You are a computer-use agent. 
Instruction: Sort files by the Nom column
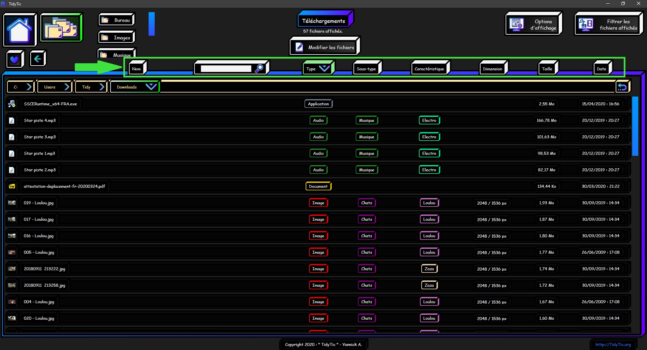[136, 69]
